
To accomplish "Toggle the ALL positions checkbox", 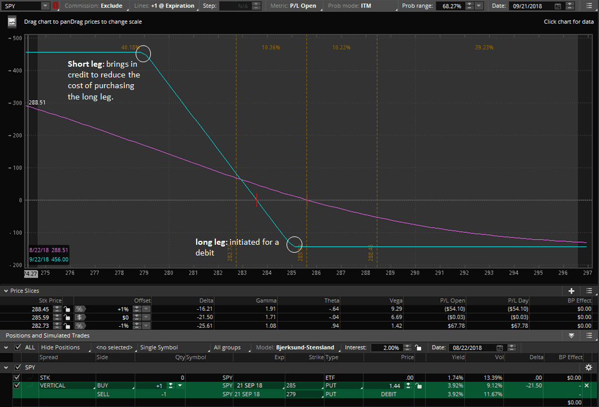I will pos(18,348).
